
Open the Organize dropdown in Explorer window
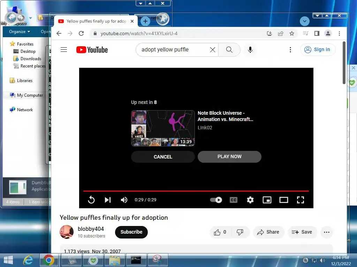point(20,32)
